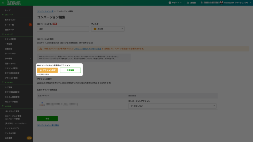Screen dimensions: 253x142
Task: Open 友だちリスト in the sidebar
Action: coord(10,20)
